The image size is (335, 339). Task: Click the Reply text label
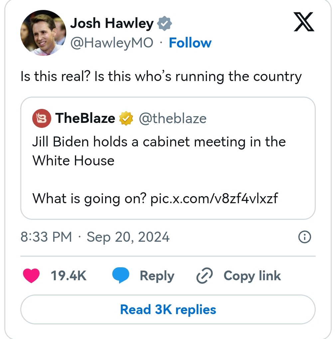(x=157, y=276)
